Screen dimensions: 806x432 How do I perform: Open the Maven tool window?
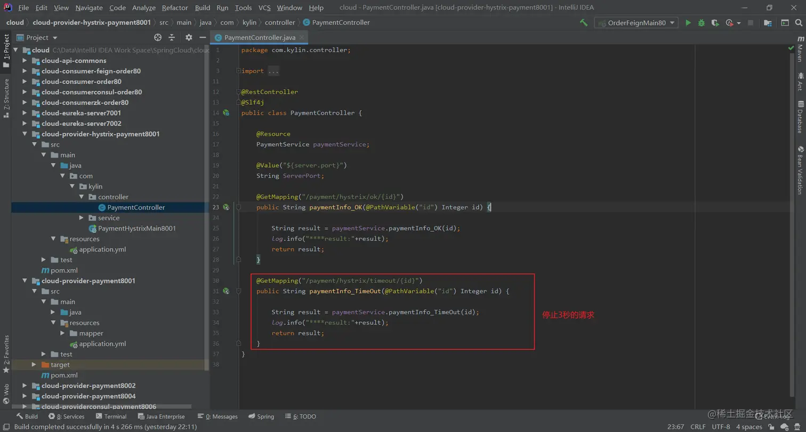click(800, 50)
